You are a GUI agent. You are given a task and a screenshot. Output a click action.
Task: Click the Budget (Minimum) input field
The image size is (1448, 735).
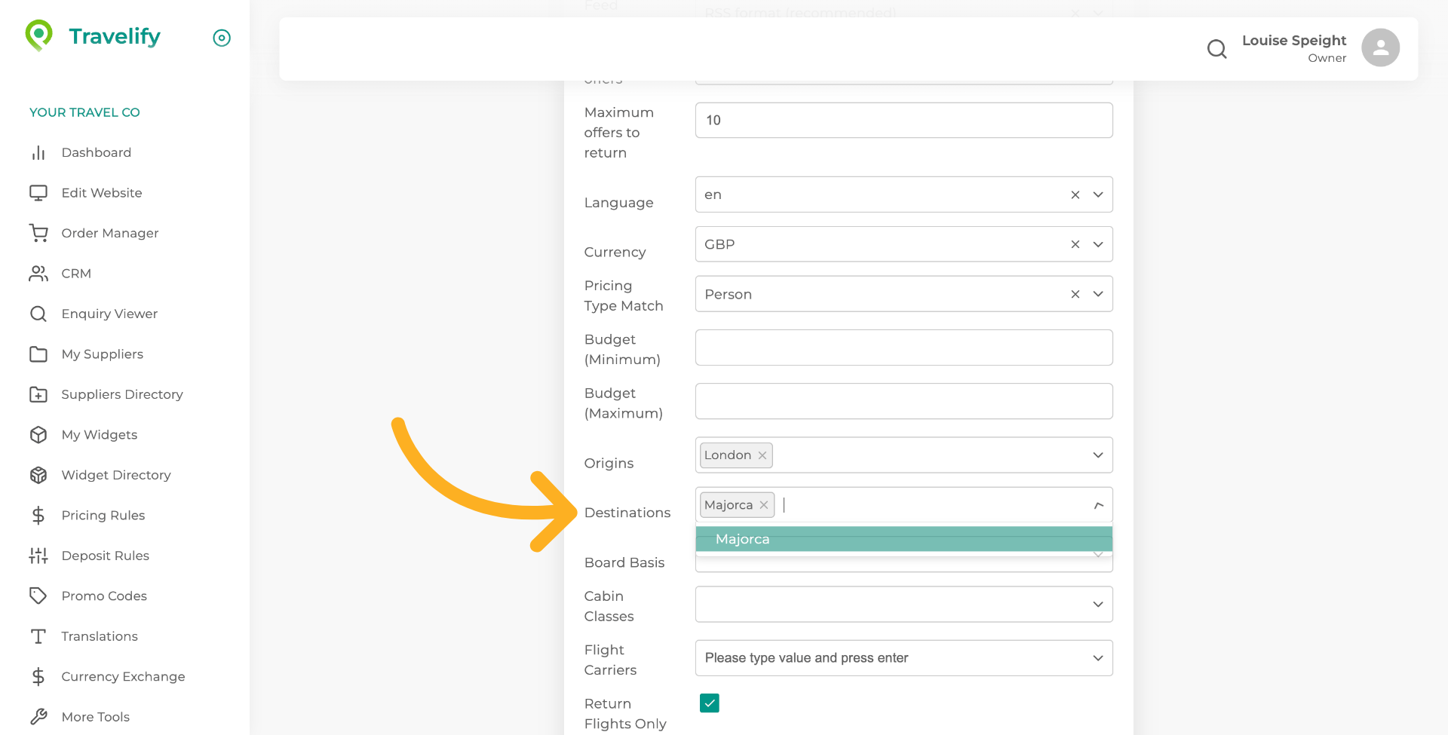(x=903, y=348)
